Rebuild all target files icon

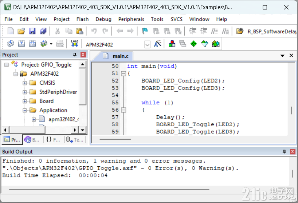pos(32,44)
